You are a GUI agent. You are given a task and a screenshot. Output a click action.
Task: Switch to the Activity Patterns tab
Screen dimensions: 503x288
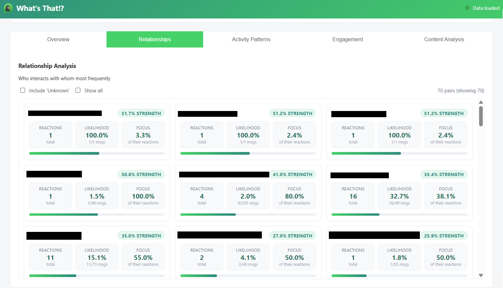[x=251, y=40]
